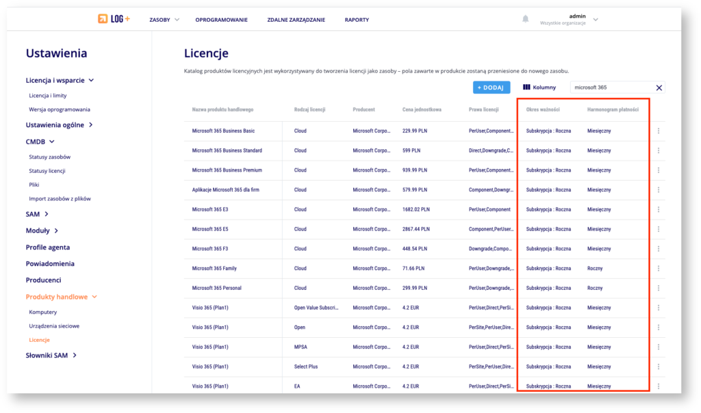
Task: Open row menu for Aplikacje Microsoft 365 dla firm
Action: 659,190
